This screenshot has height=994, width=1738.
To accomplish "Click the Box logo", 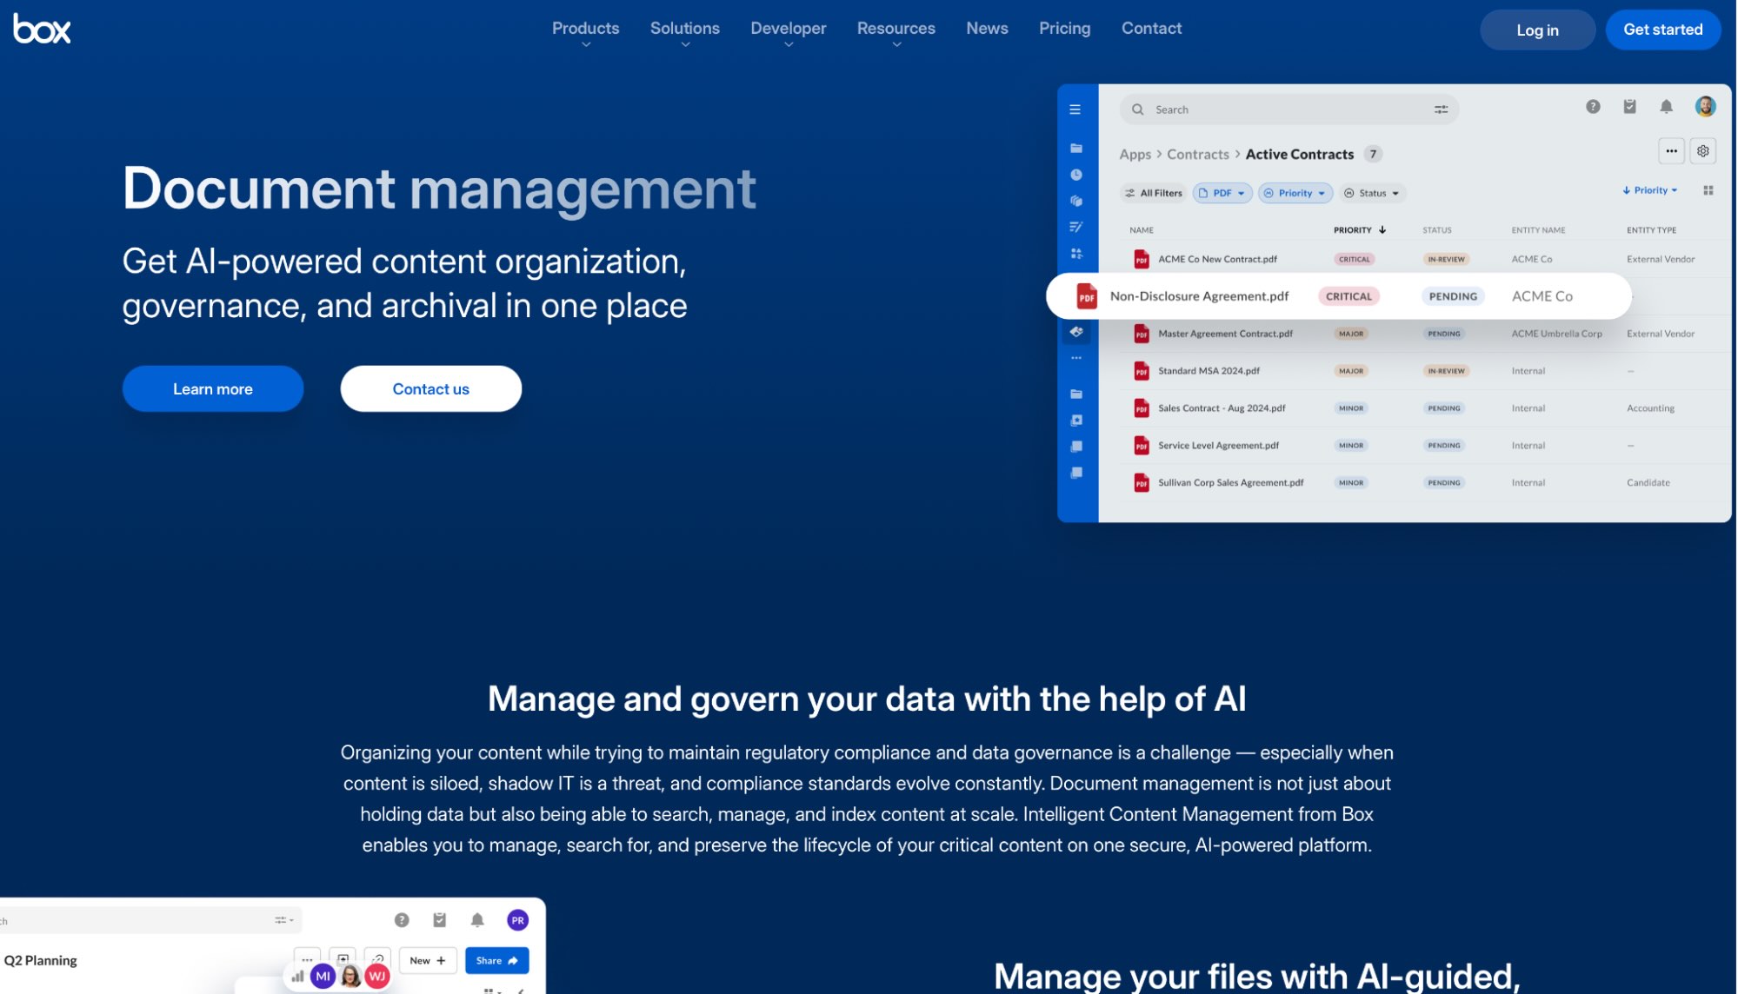I will 41,29.
